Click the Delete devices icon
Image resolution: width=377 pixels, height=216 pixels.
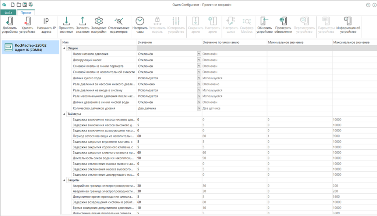point(27,21)
